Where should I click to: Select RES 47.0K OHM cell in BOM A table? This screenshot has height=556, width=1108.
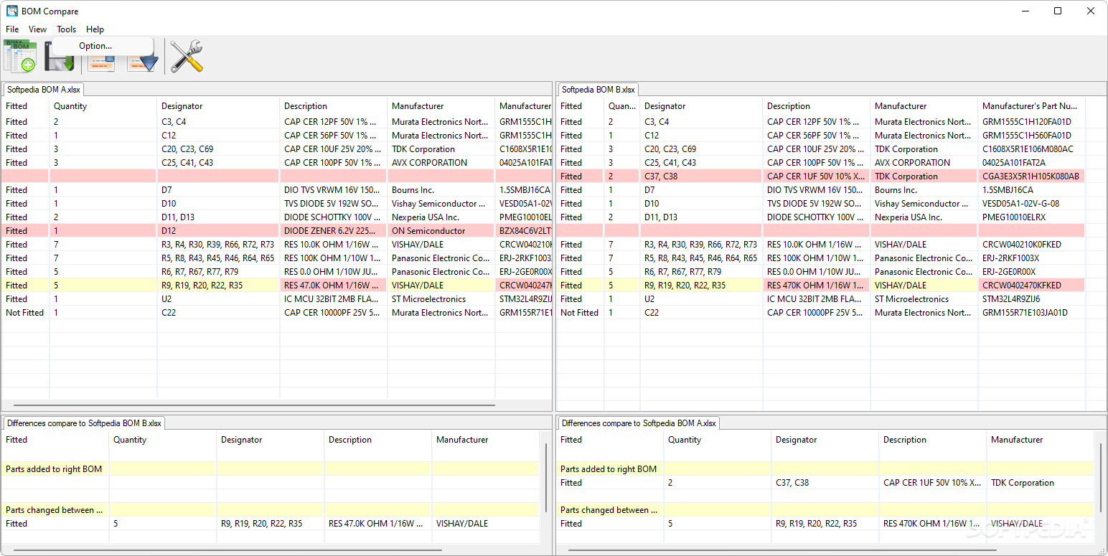[x=333, y=286]
